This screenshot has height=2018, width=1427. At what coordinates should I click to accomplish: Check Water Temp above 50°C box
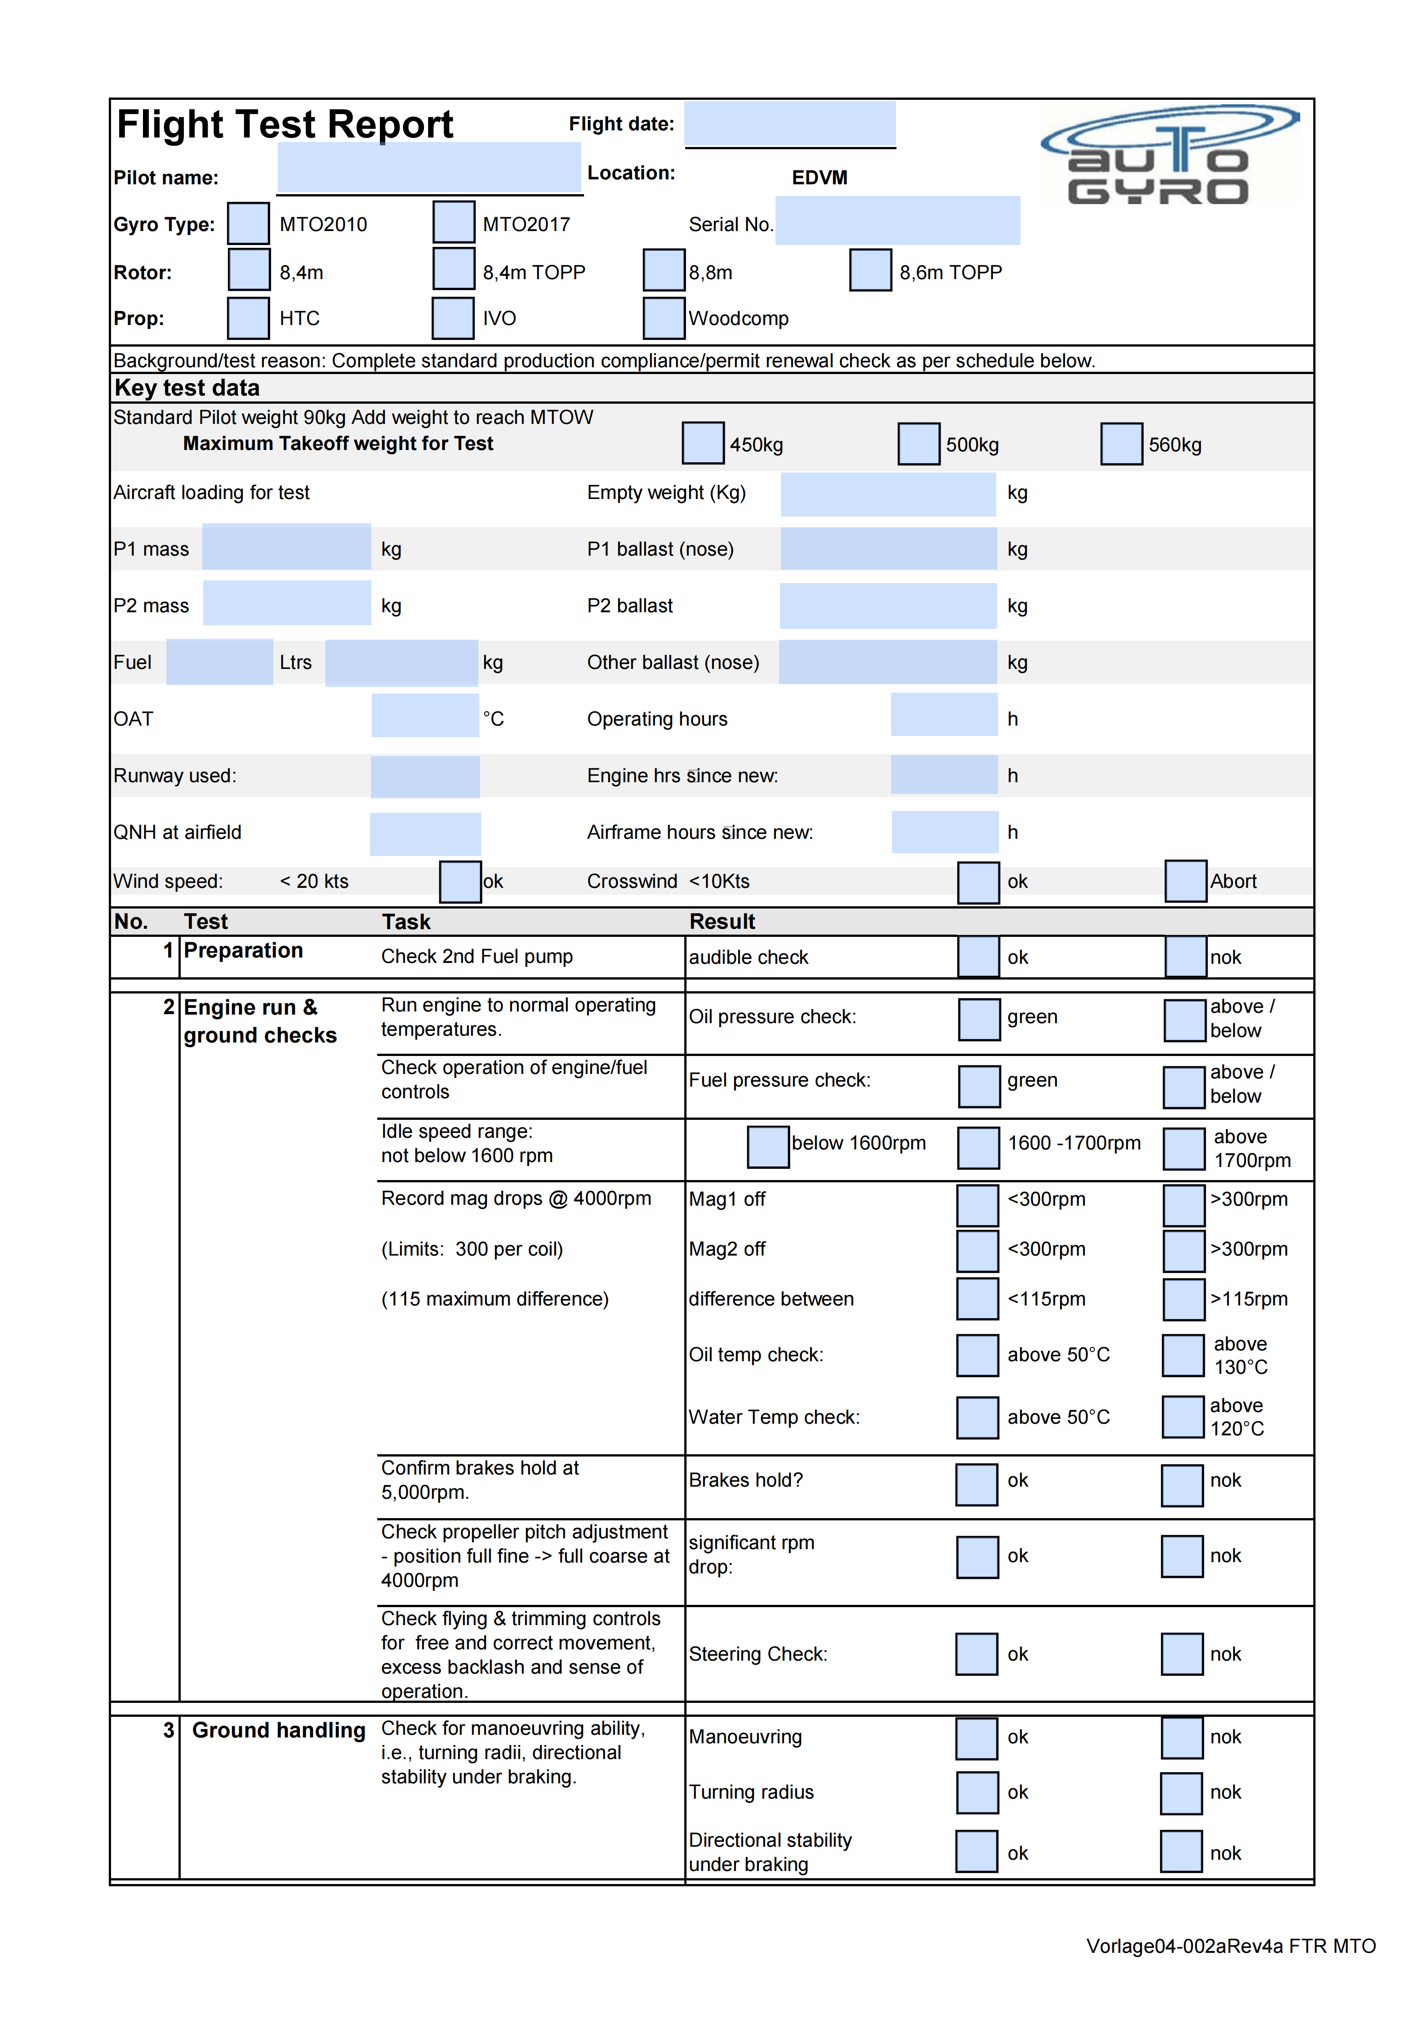pyautogui.click(x=978, y=1418)
